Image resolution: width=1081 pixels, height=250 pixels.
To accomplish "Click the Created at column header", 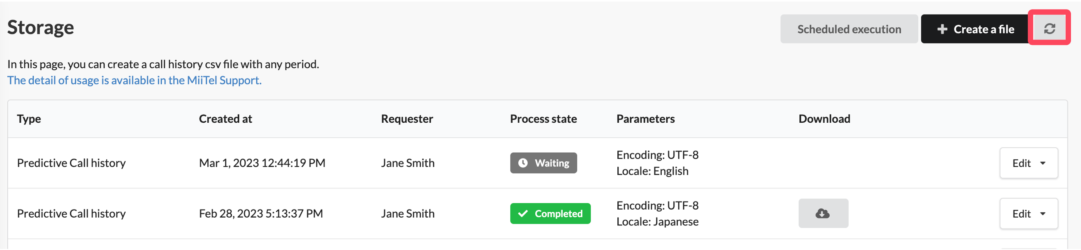I will tap(225, 119).
